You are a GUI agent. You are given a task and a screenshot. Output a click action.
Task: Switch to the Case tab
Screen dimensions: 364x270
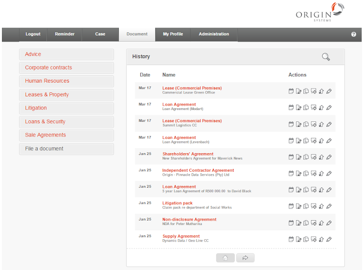coord(100,34)
